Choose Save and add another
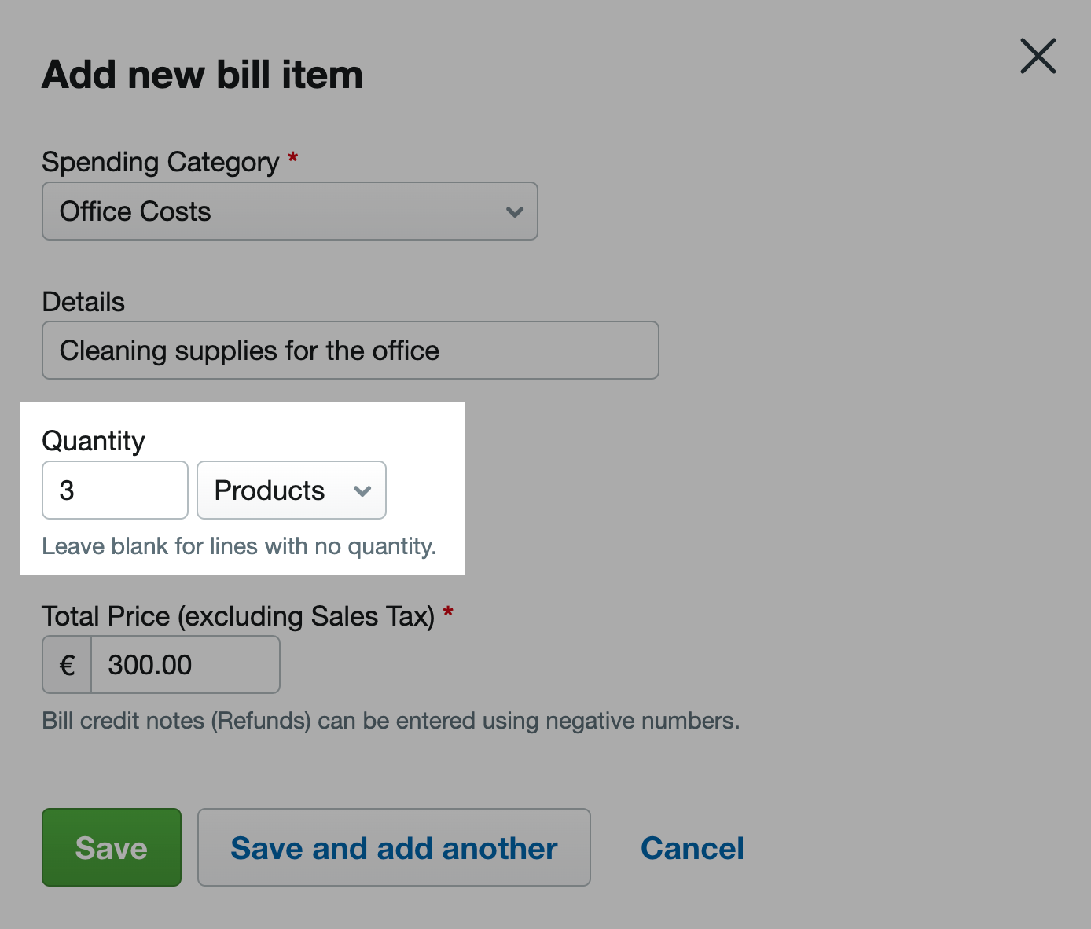The width and height of the screenshot is (1091, 929). tap(394, 847)
